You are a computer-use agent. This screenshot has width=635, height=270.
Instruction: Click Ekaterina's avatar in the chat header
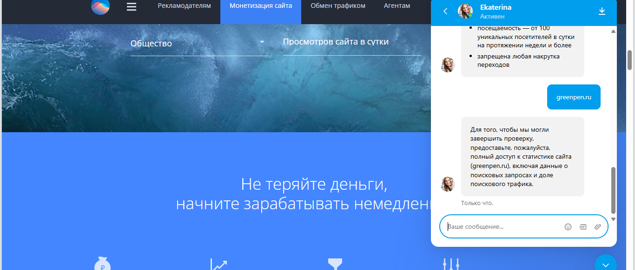pos(465,11)
